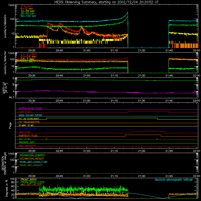Select the FRONT_RATIO_1225 legend label
The width and height of the screenshot is (201, 201).
(x=32, y=182)
